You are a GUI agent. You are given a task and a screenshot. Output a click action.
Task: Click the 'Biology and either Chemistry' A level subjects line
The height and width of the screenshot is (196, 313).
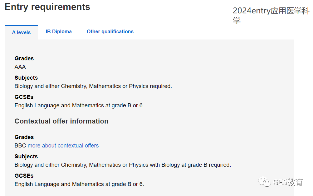93,86
